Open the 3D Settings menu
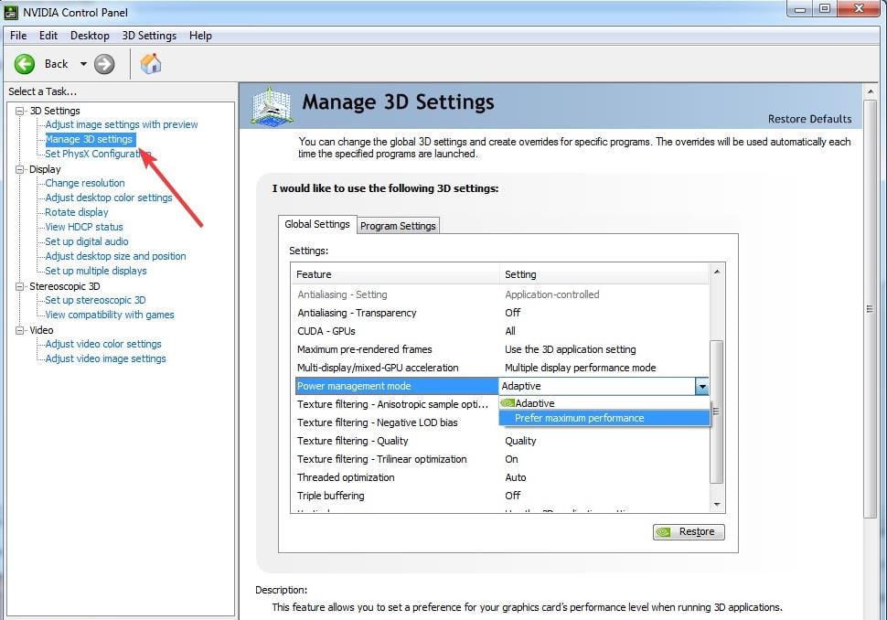Viewport: 887px width, 620px height. coord(149,35)
